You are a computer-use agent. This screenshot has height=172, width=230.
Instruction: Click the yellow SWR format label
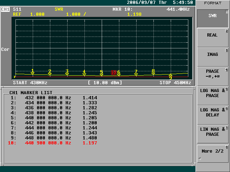pos(59,9)
